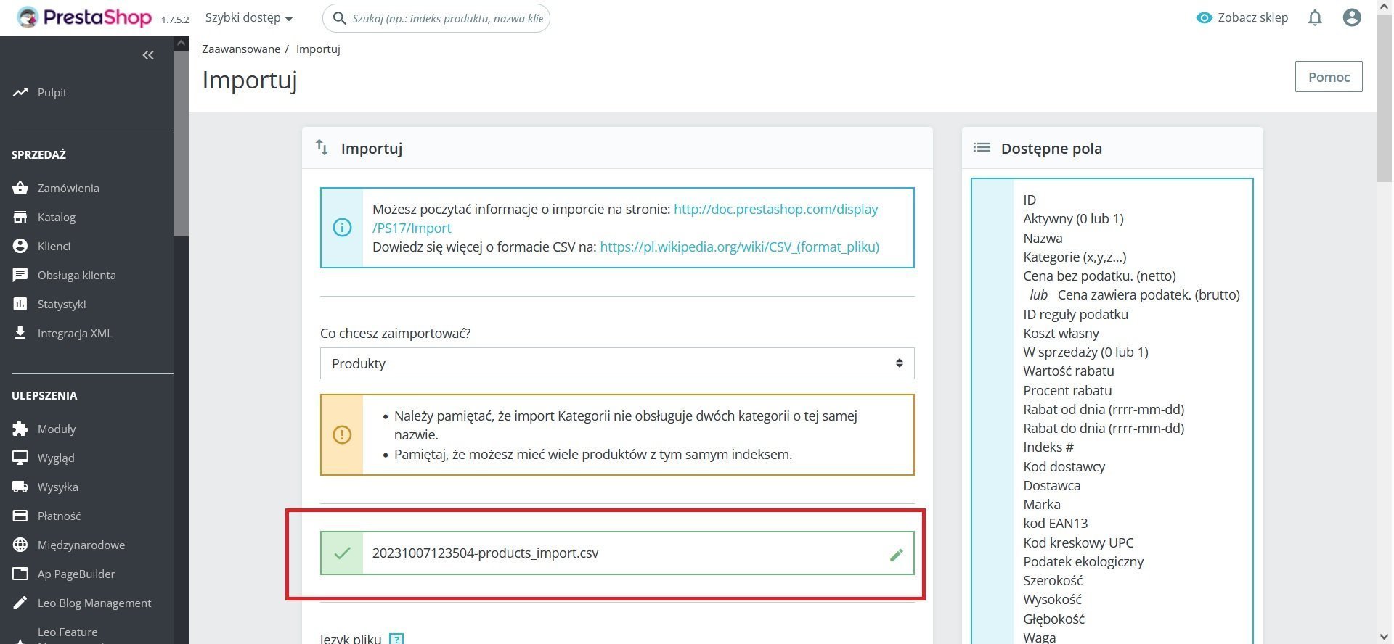Open the Szybki dostęp dropdown
The width and height of the screenshot is (1394, 644).
pyautogui.click(x=249, y=17)
